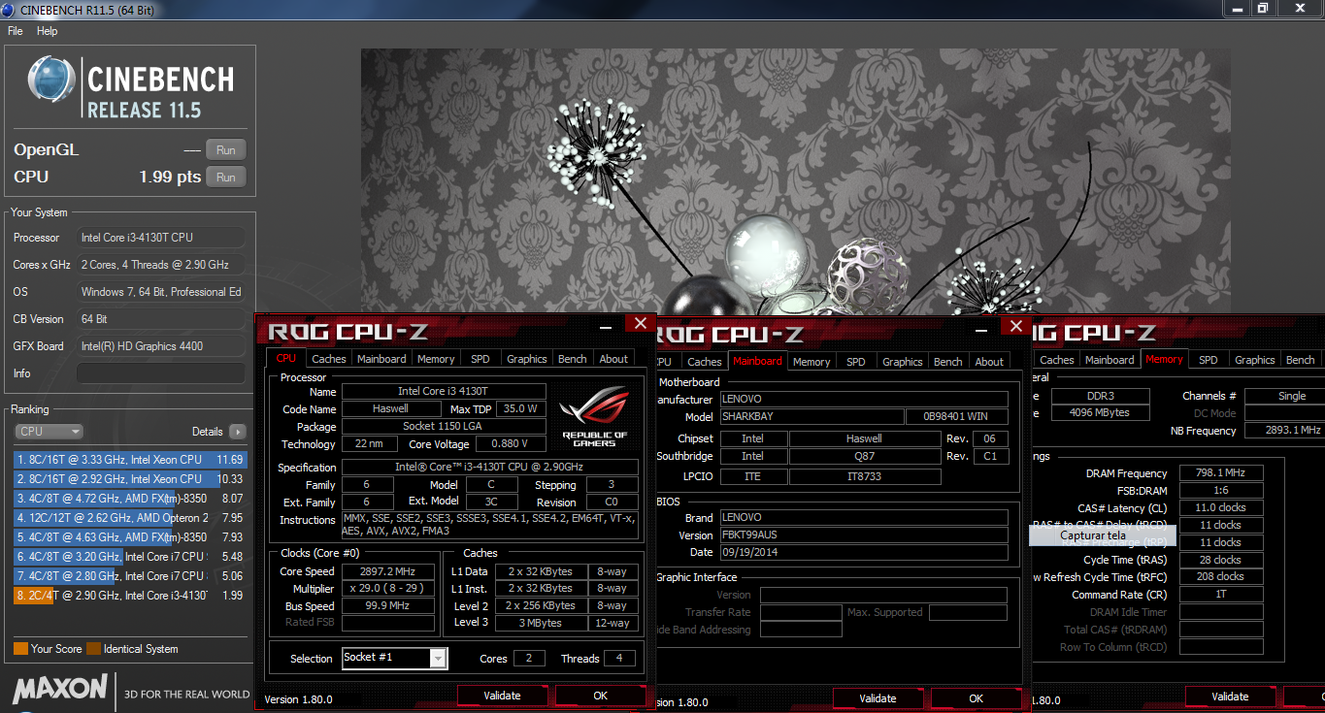Image resolution: width=1325 pixels, height=713 pixels.
Task: Minimize the Cinebench main window
Action: [x=1235, y=9]
